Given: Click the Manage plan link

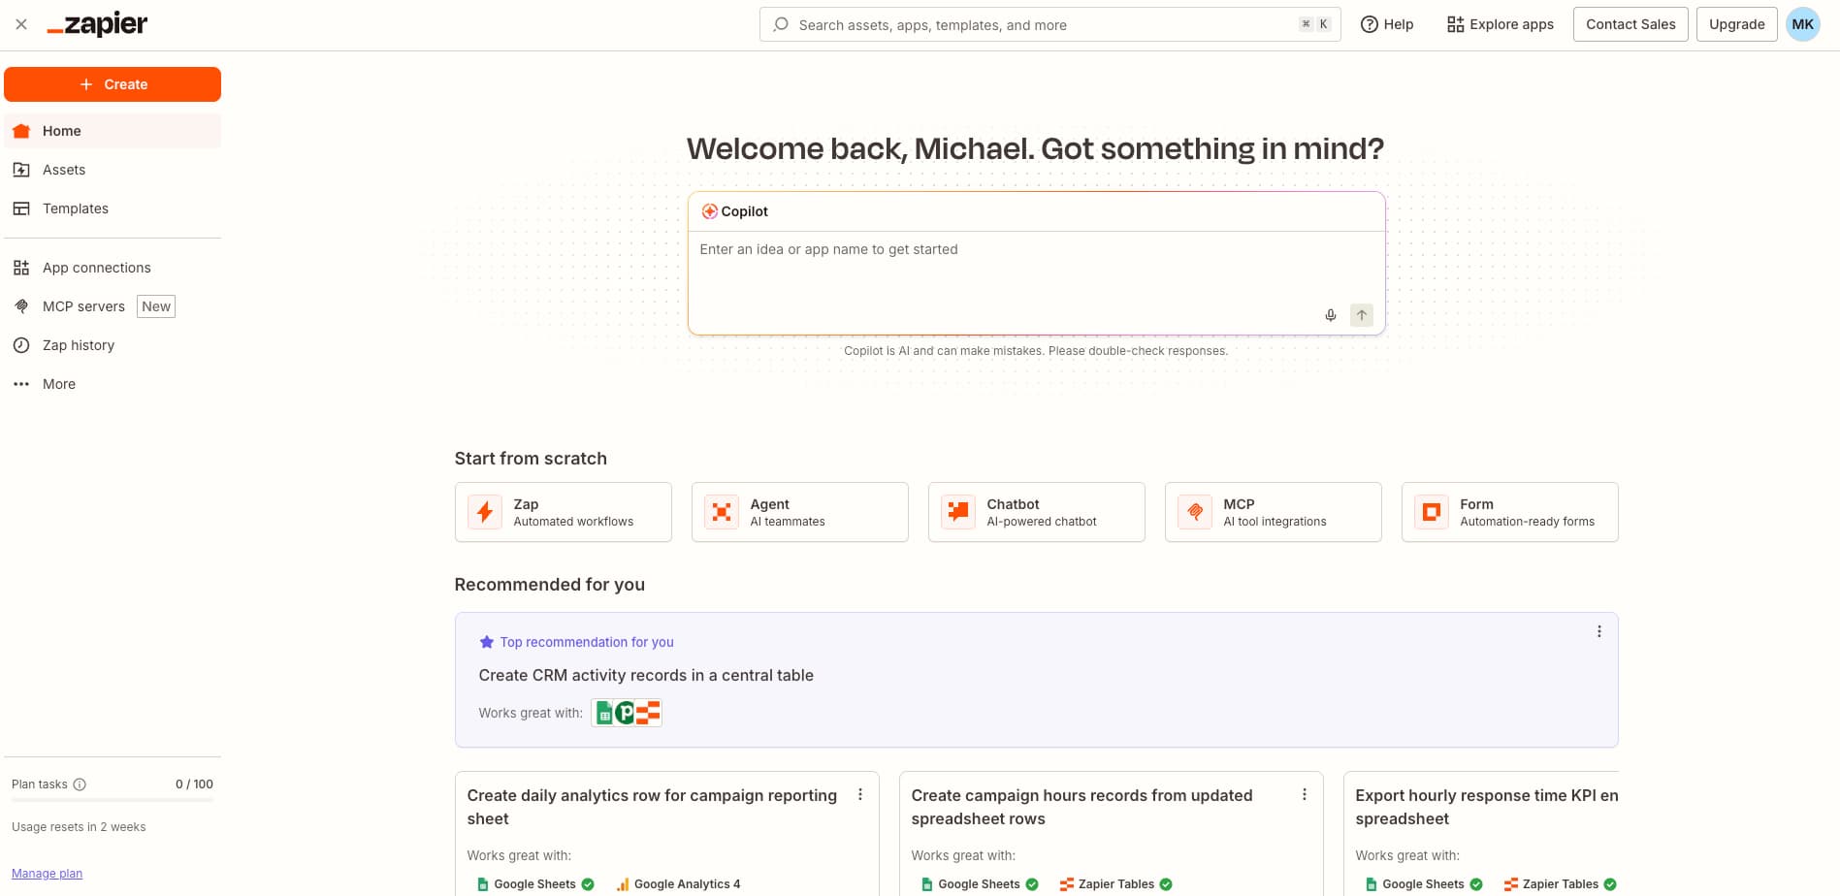Looking at the screenshot, I should pos(47,874).
